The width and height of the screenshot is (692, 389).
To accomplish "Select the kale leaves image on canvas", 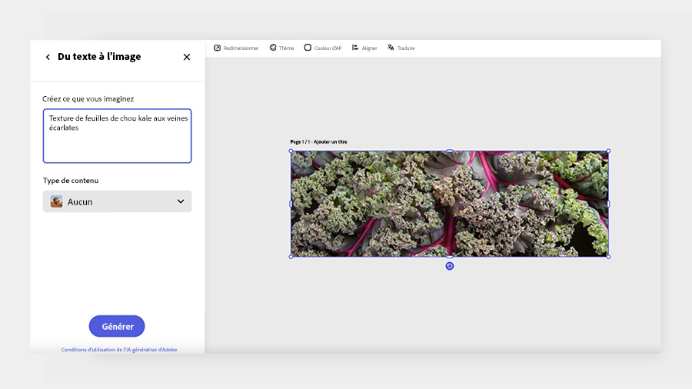I will pyautogui.click(x=449, y=204).
